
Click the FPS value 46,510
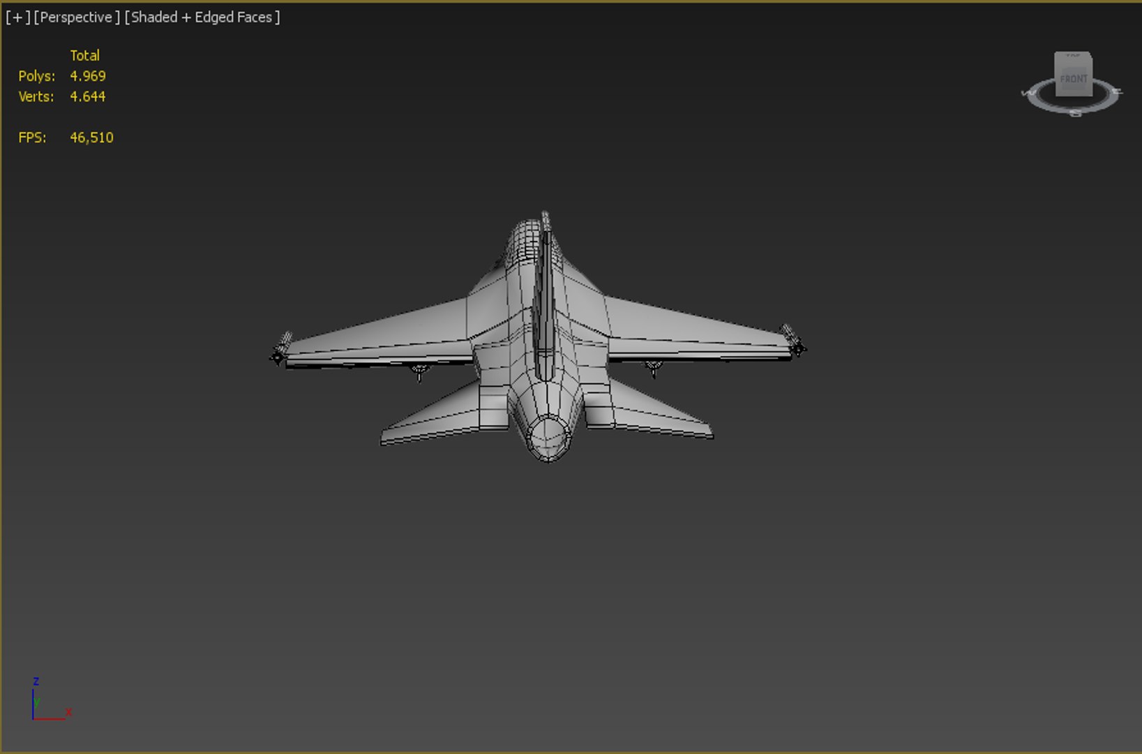point(91,138)
